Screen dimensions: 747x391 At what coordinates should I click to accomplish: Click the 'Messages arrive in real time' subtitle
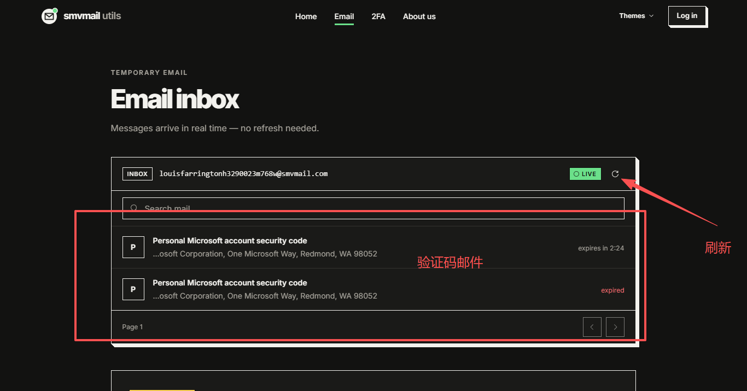214,128
